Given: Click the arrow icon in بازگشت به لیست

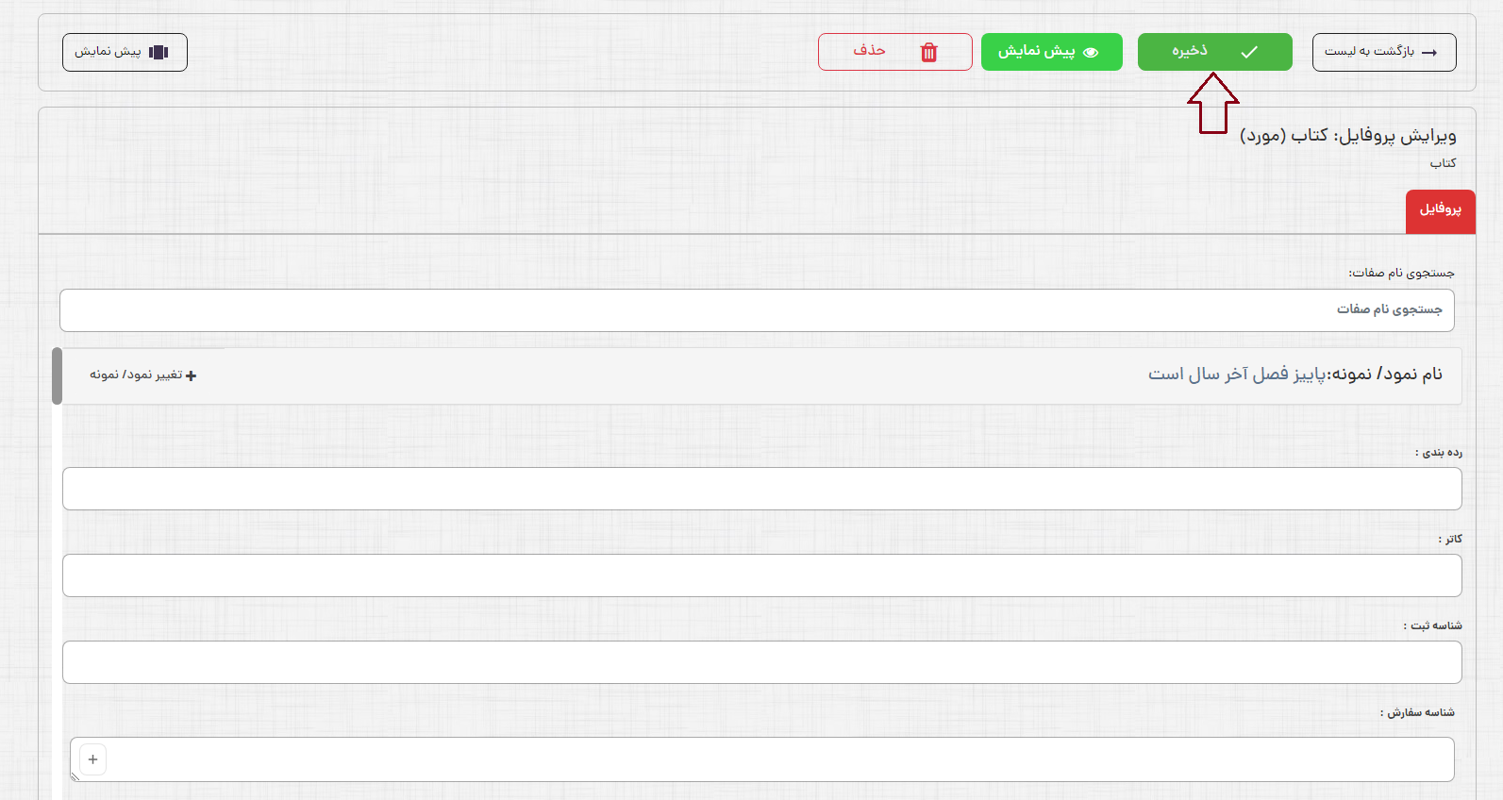Looking at the screenshot, I should click(x=1429, y=53).
